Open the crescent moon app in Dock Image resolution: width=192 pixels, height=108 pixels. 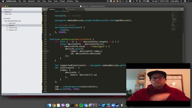(x=122, y=105)
